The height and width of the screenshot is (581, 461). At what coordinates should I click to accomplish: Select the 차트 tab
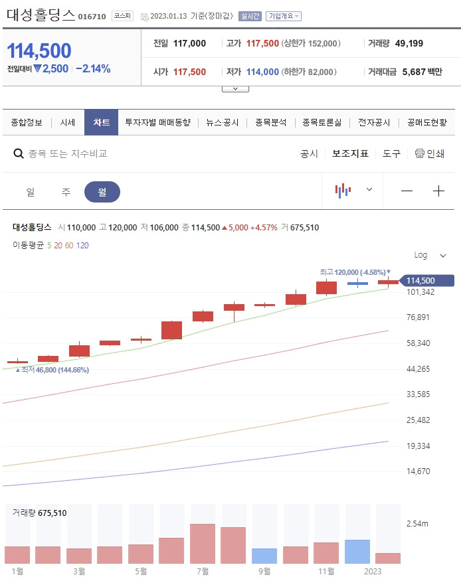(101, 122)
